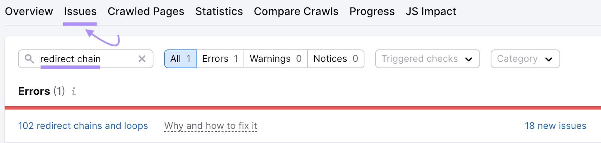The width and height of the screenshot is (601, 143).
Task: Show only Warnings
Action: coord(276,59)
